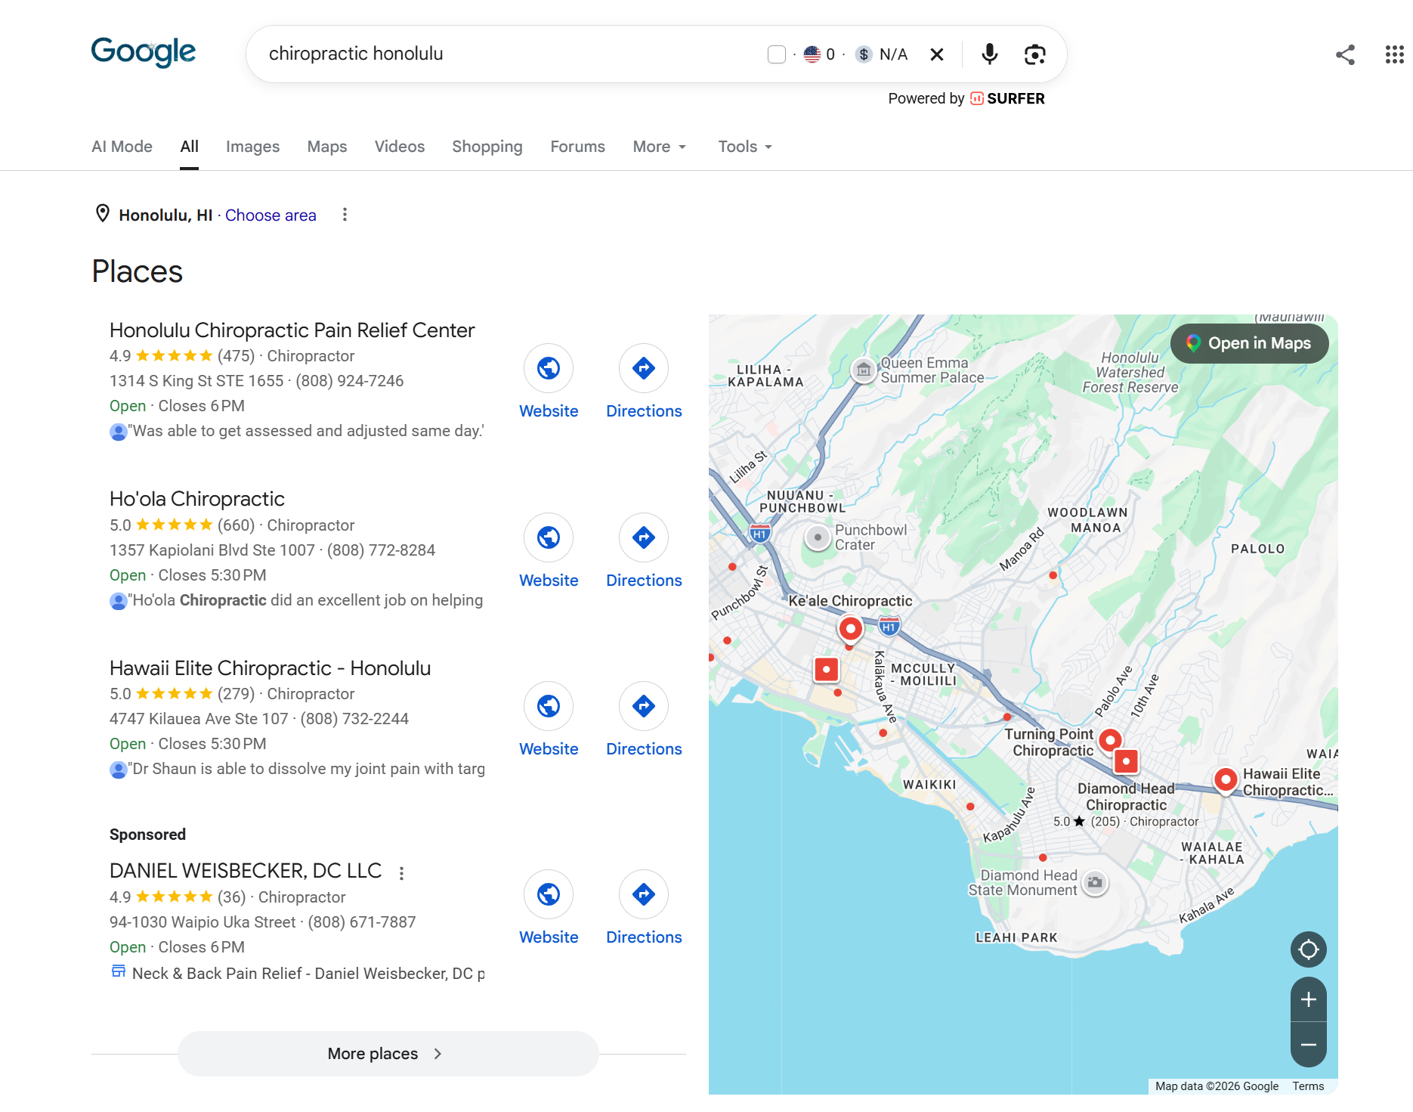Get Directions to Ho'ola Chiropractic
Image resolution: width=1413 pixels, height=1112 pixels.
click(x=644, y=537)
